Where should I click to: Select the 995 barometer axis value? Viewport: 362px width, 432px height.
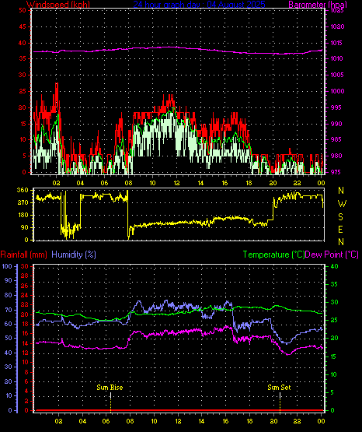(x=336, y=107)
